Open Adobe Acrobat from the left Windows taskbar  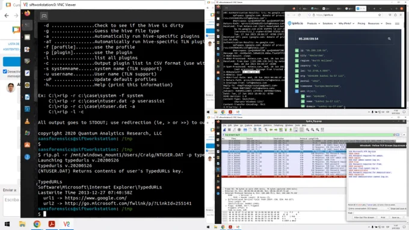click(x=52, y=224)
